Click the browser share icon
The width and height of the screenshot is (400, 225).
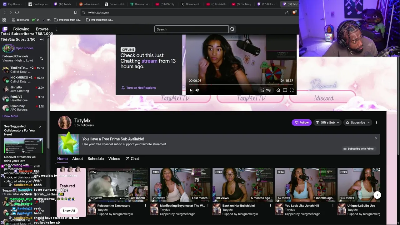tap(287, 12)
